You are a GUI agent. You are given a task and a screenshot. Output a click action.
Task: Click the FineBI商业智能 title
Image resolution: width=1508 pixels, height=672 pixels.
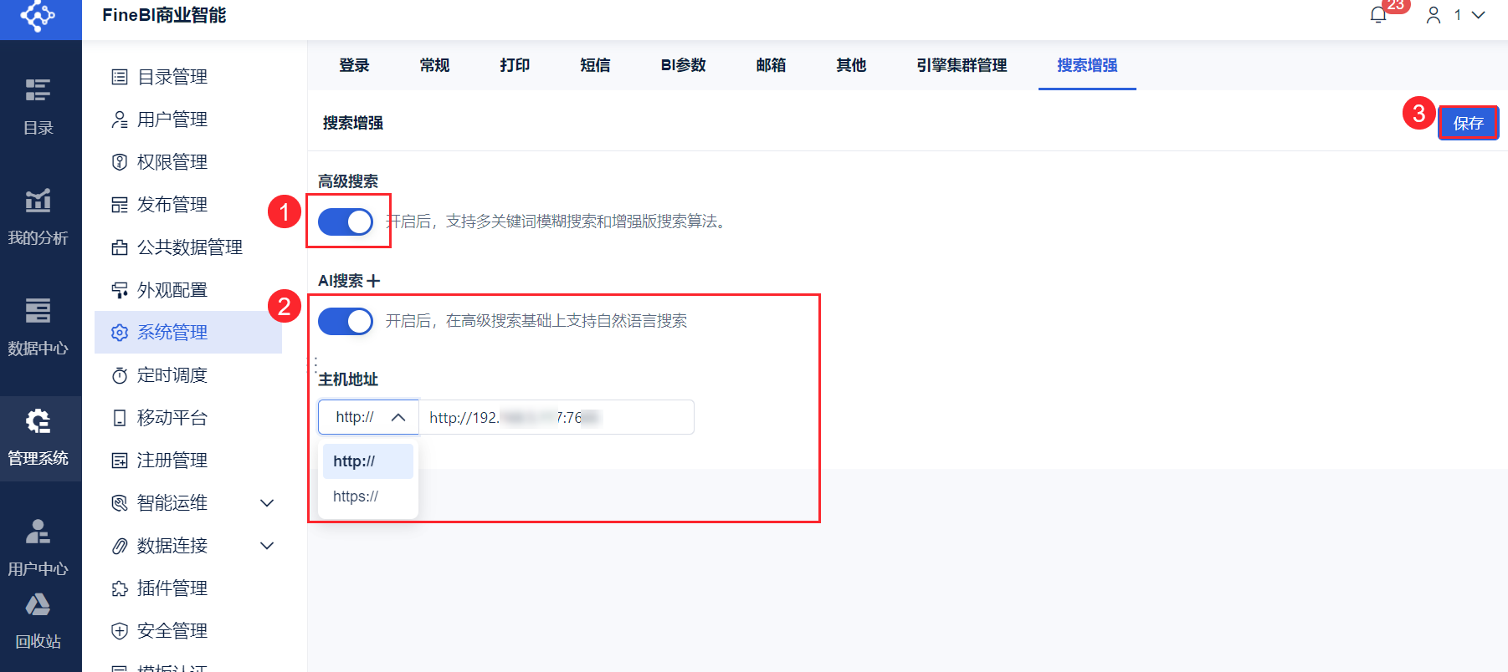coord(164,15)
